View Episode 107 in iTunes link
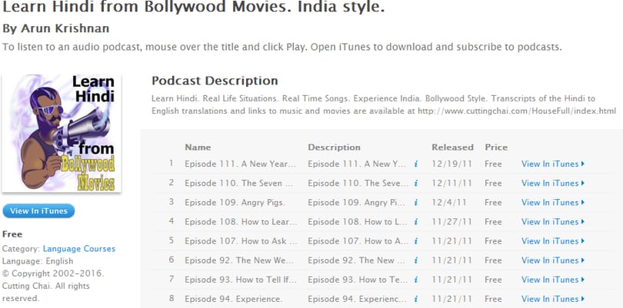This screenshot has width=623, height=308. (553, 241)
